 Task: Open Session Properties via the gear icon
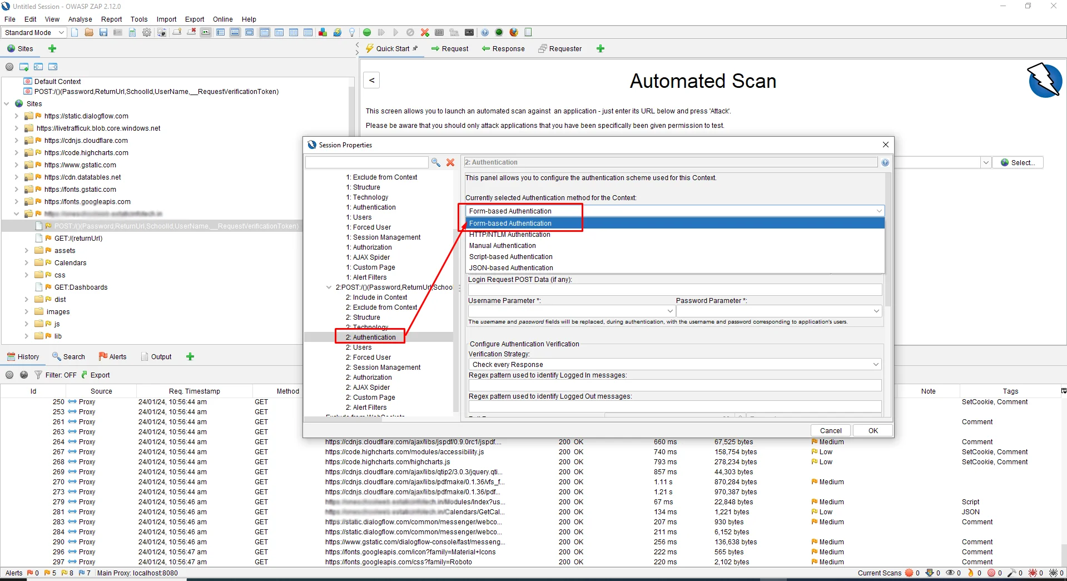tap(146, 32)
